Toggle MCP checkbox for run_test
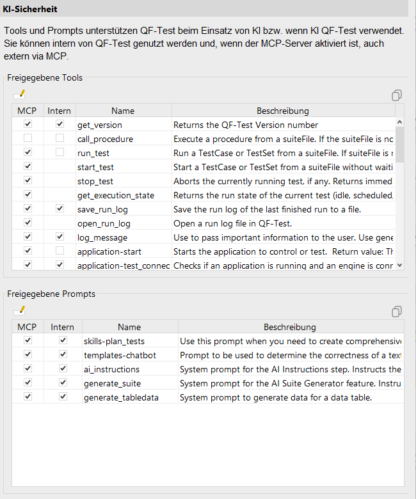The width and height of the screenshot is (416, 499). (x=28, y=152)
